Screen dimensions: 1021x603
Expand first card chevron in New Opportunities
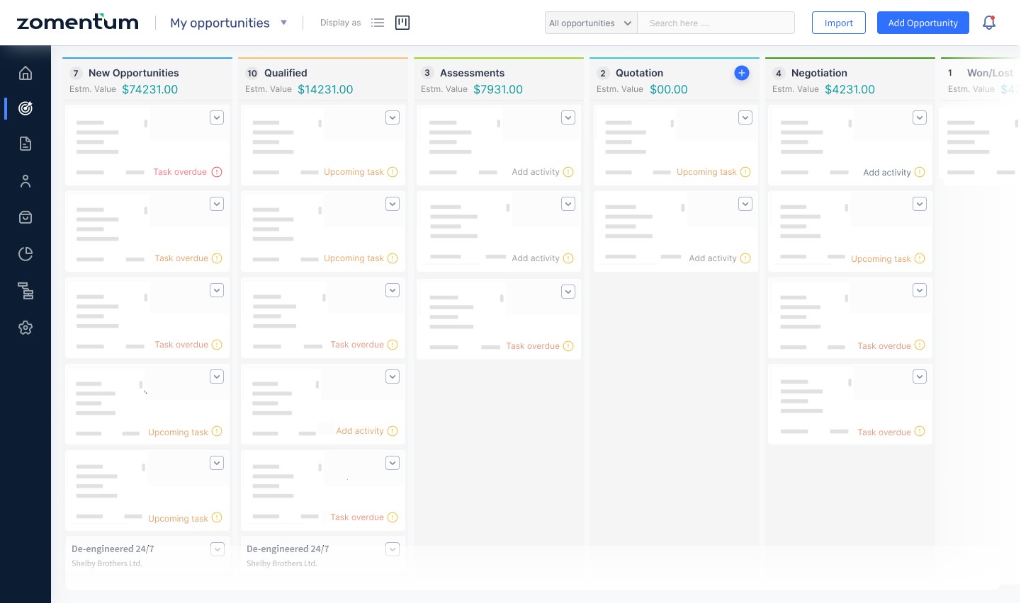coord(217,117)
